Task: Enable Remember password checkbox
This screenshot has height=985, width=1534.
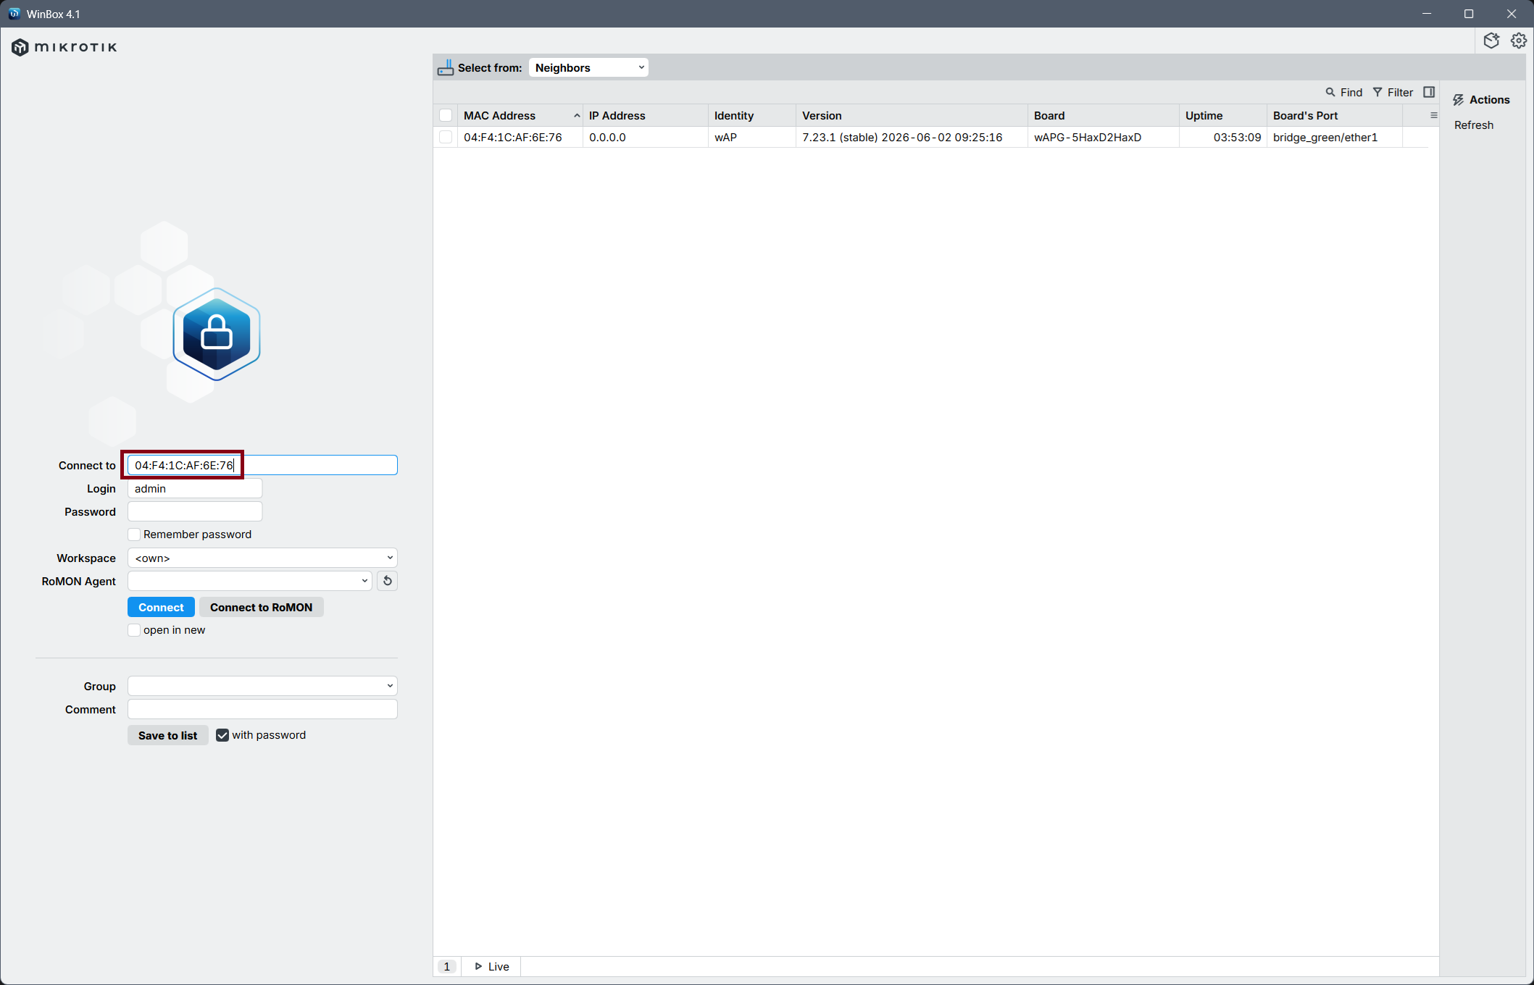Action: [134, 535]
